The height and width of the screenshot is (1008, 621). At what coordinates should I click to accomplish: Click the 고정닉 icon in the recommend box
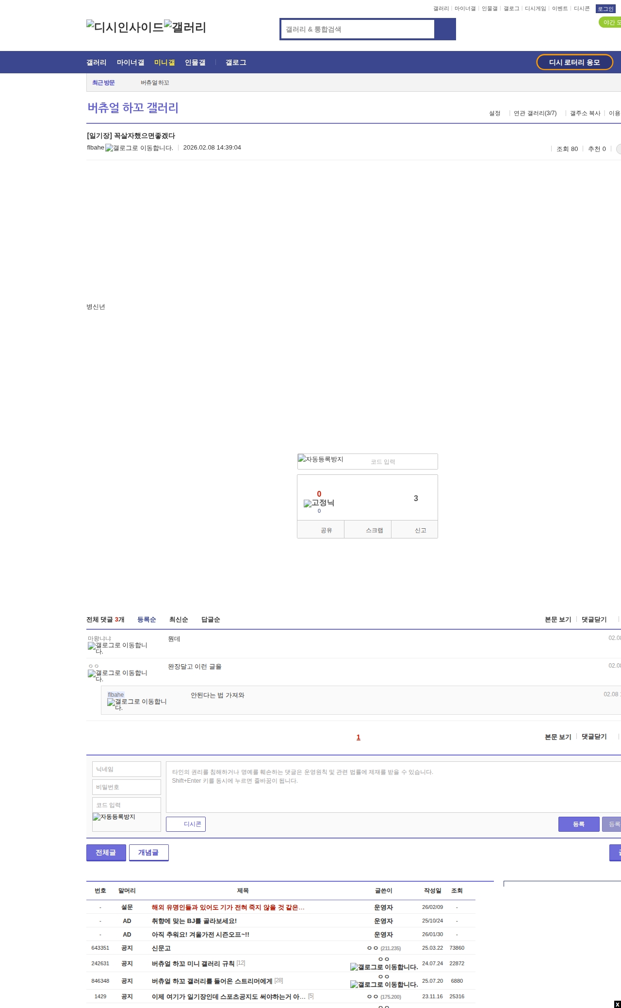tap(319, 503)
